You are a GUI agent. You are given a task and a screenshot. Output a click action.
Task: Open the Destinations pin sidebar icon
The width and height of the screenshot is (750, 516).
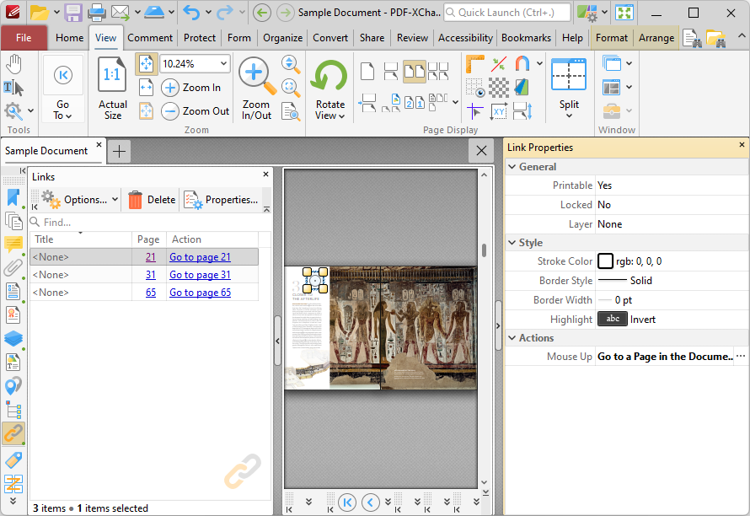click(13, 386)
